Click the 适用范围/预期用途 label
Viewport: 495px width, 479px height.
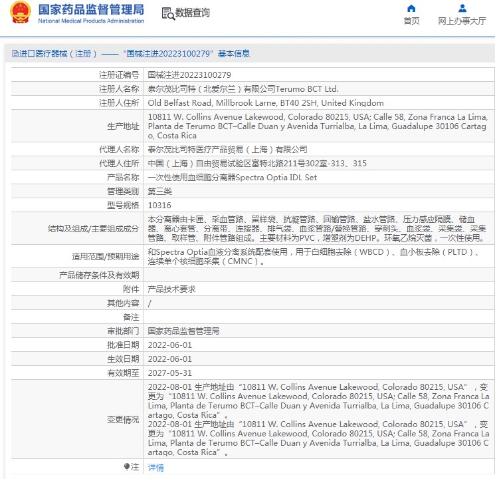106,256
